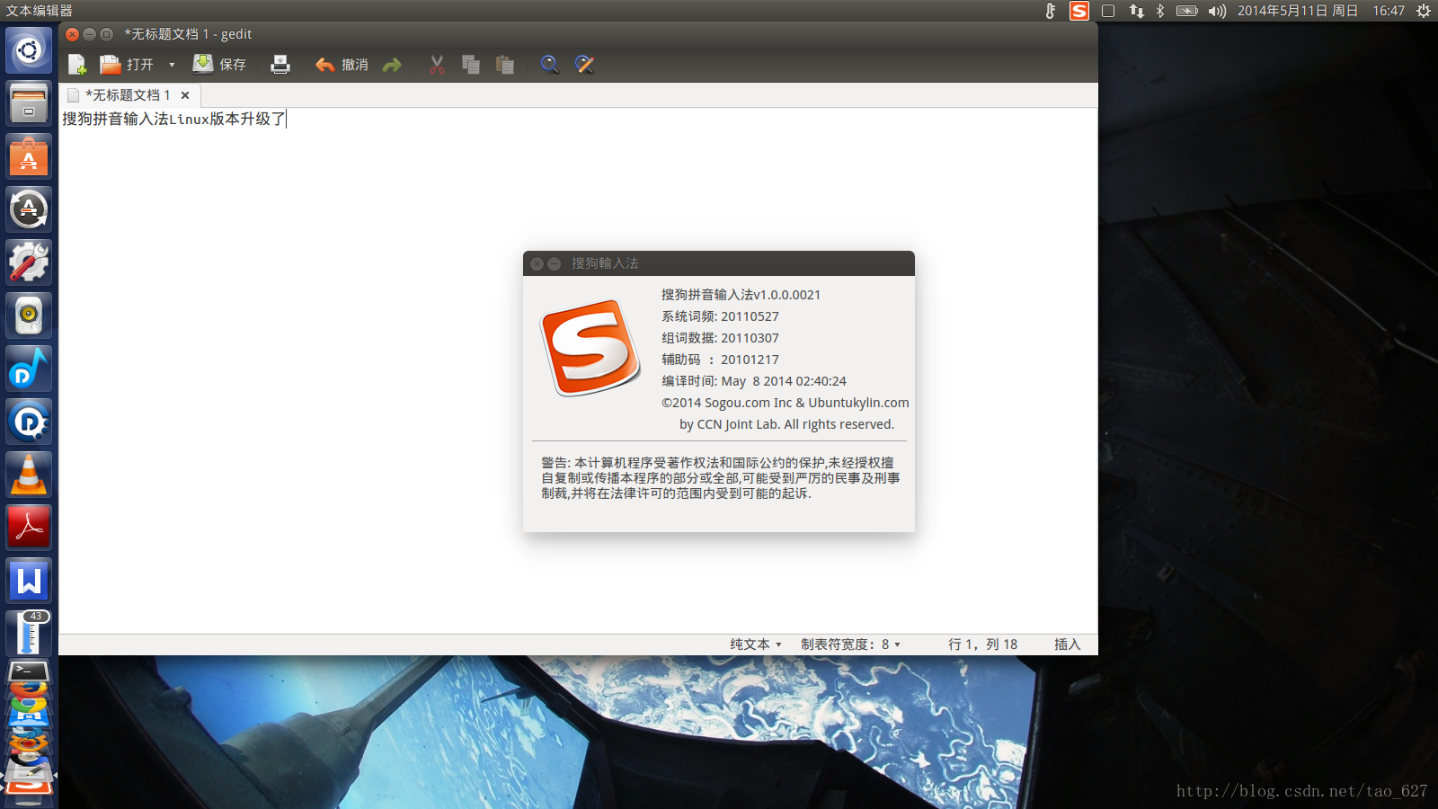
Task: Open the Files manager in the launcher
Action: pyautogui.click(x=29, y=103)
